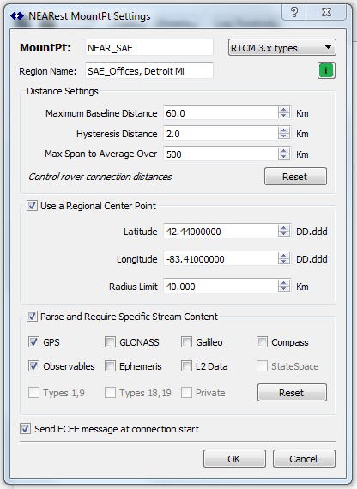357x489 pixels.
Task: Uncheck Use a Regional Center Point
Action: point(32,206)
